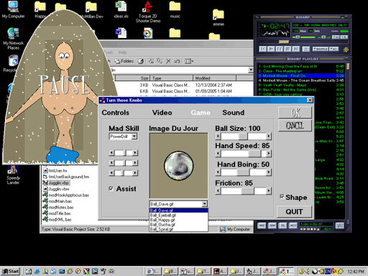Image resolution: width=368 pixels, height=276 pixels.
Task: Click the Start button
Action: point(10,271)
